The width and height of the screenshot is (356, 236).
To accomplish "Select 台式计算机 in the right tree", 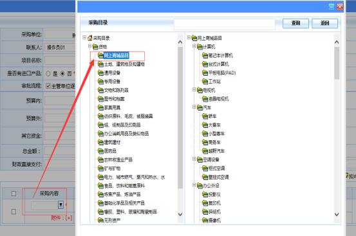I will tap(219, 64).
